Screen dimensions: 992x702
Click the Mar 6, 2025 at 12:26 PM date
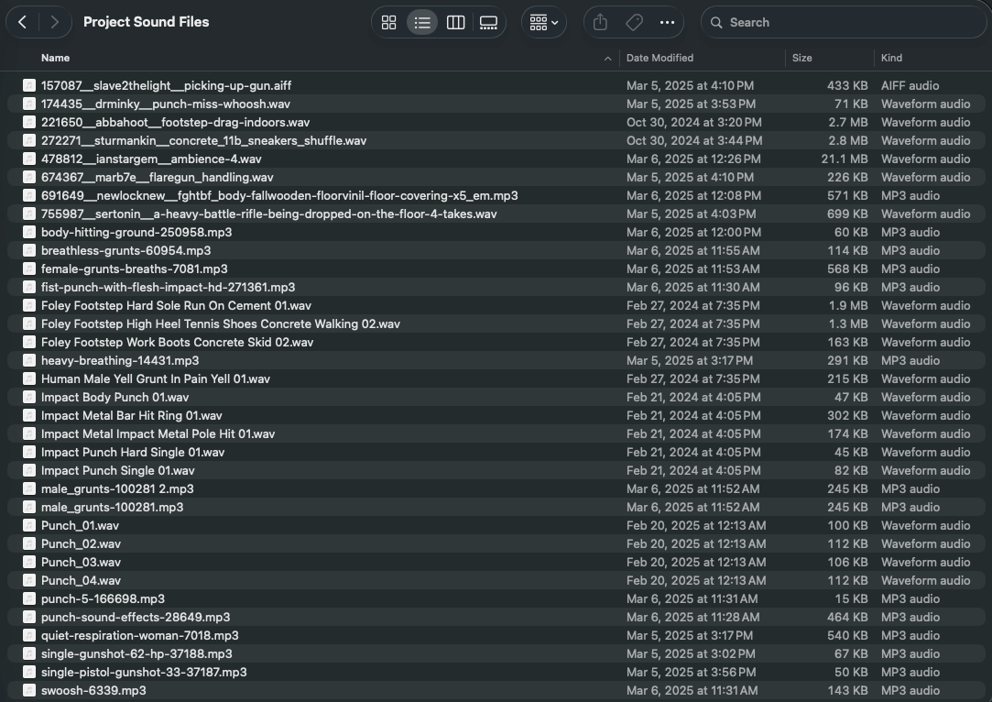(693, 159)
